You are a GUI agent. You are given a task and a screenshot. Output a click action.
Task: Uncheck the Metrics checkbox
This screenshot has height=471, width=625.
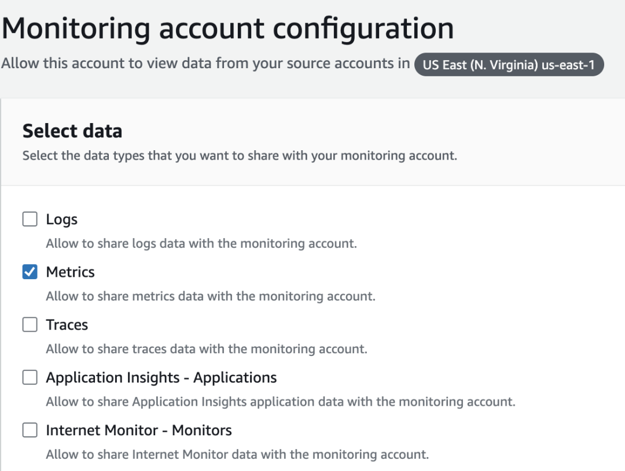pyautogui.click(x=30, y=272)
